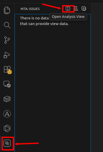Click the Open Analysis View tooltip

pyautogui.click(x=68, y=17)
